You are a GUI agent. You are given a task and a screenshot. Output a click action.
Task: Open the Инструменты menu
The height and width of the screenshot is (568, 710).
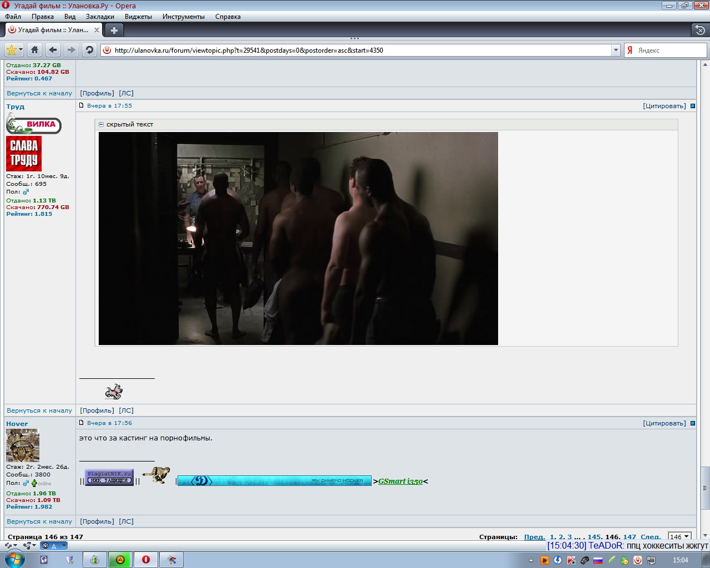click(x=184, y=17)
